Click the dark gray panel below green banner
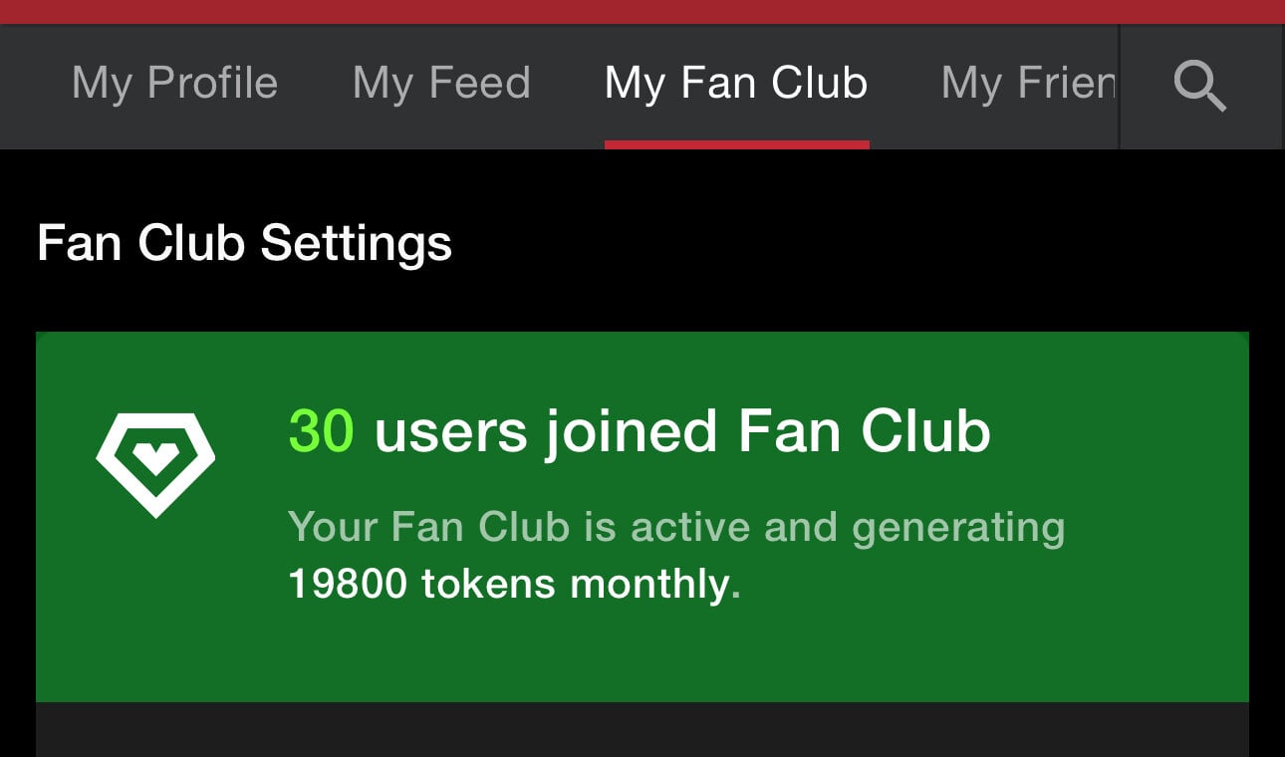The height and width of the screenshot is (757, 1285). click(642, 729)
